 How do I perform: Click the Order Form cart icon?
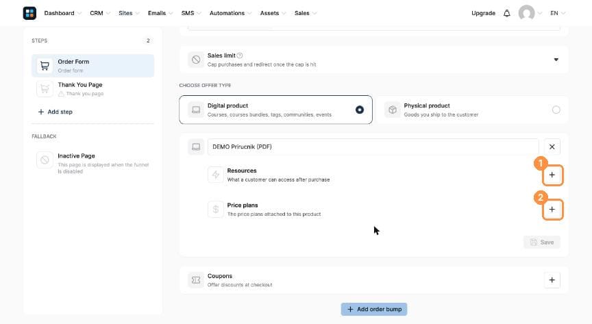(45, 66)
